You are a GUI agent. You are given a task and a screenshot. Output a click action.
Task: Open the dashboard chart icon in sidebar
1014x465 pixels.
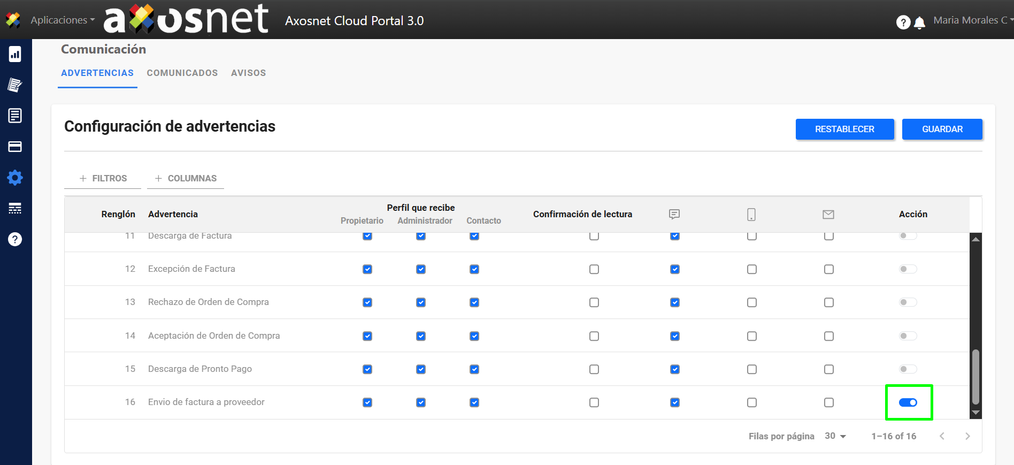(x=15, y=54)
